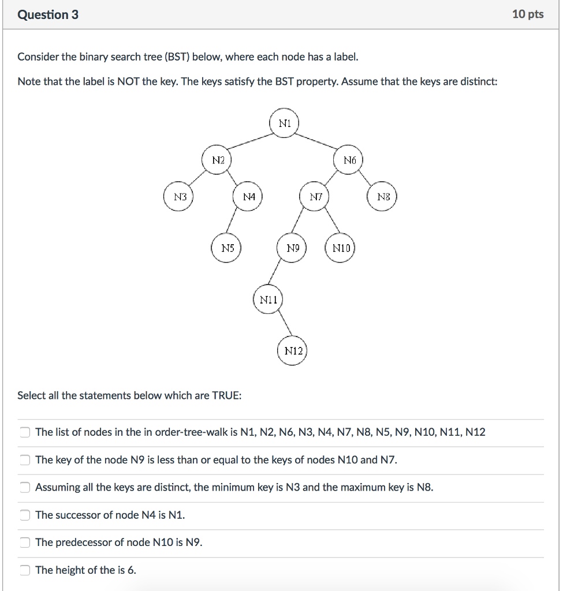
Task: Select node N9 in the BST diagram
Action: click(x=291, y=248)
